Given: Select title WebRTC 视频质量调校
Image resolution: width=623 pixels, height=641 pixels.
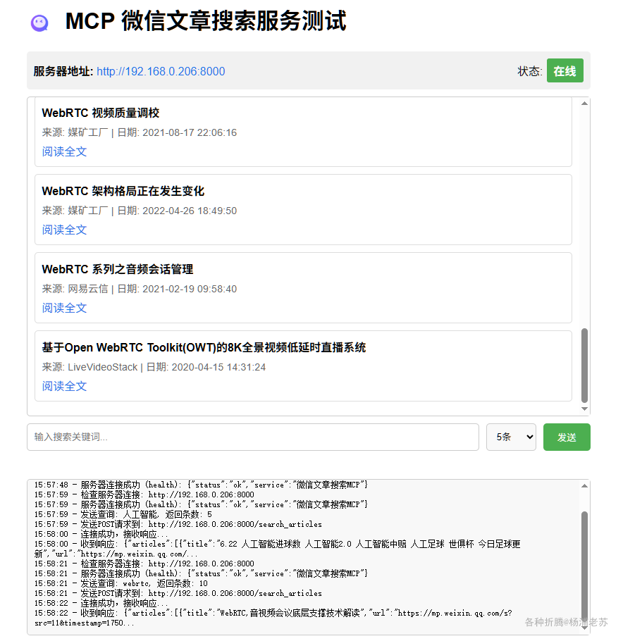Looking at the screenshot, I should pyautogui.click(x=101, y=113).
